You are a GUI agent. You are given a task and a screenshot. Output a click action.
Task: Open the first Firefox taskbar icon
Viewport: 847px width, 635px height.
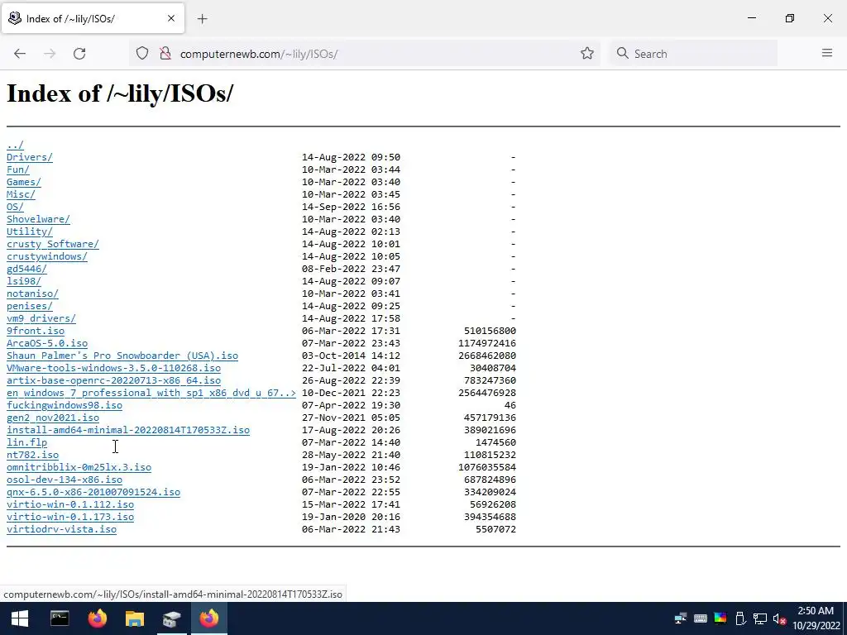pos(98,618)
